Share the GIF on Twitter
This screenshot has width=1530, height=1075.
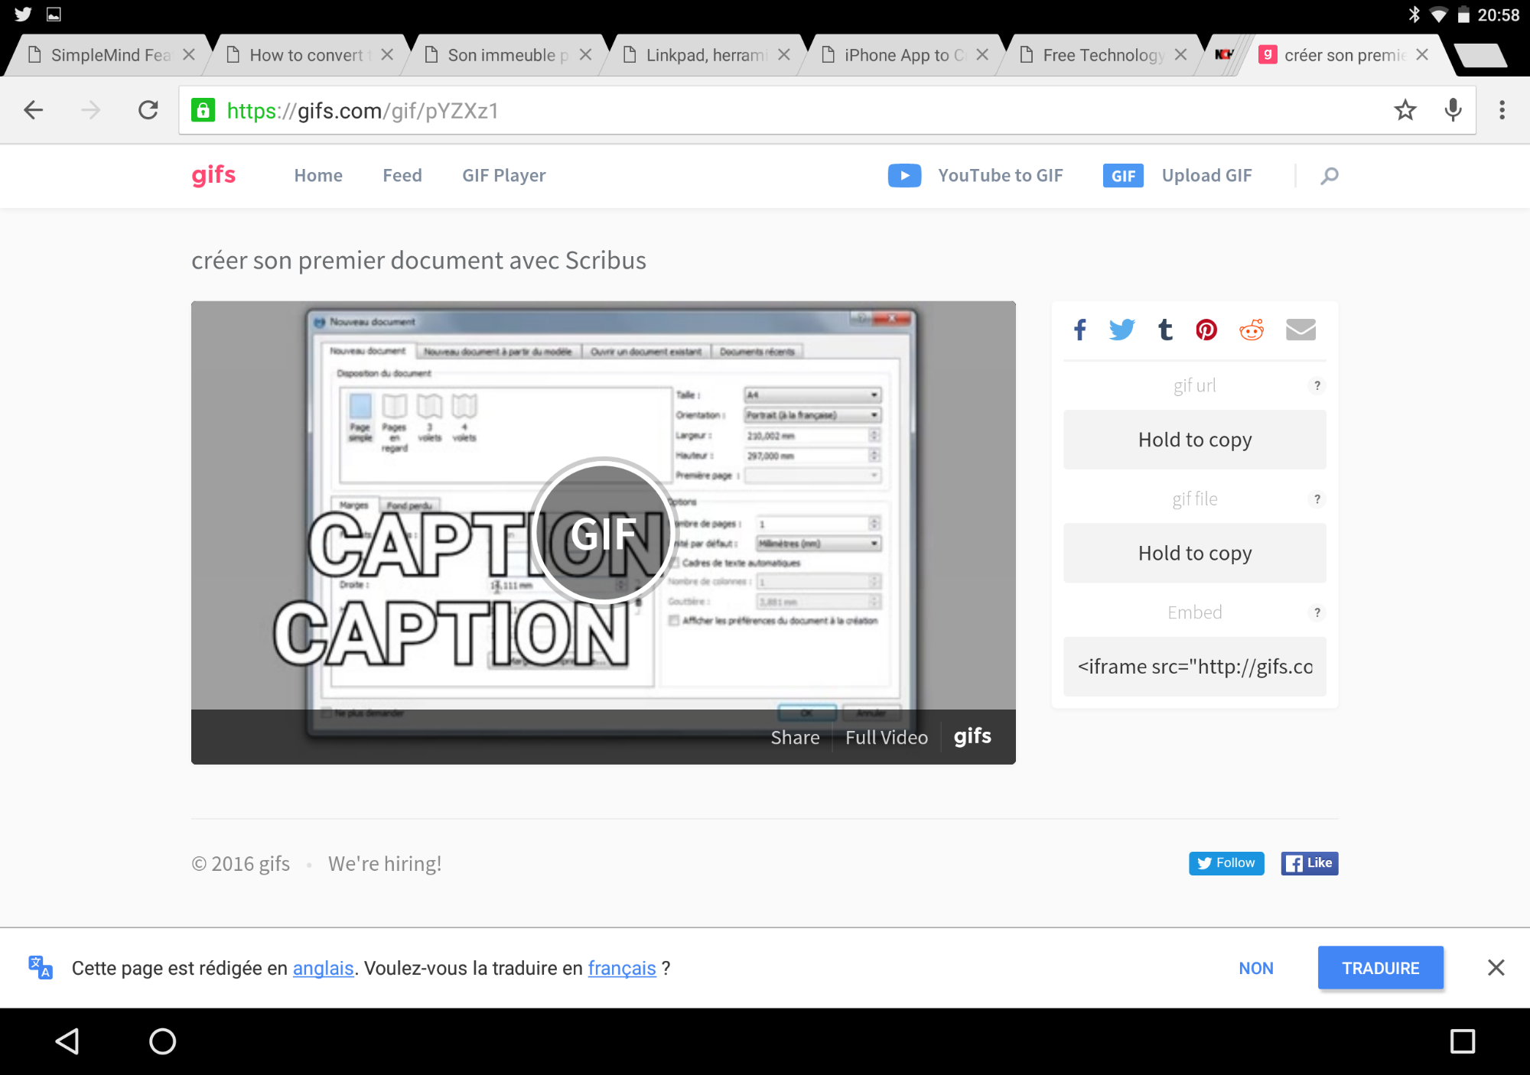point(1121,330)
